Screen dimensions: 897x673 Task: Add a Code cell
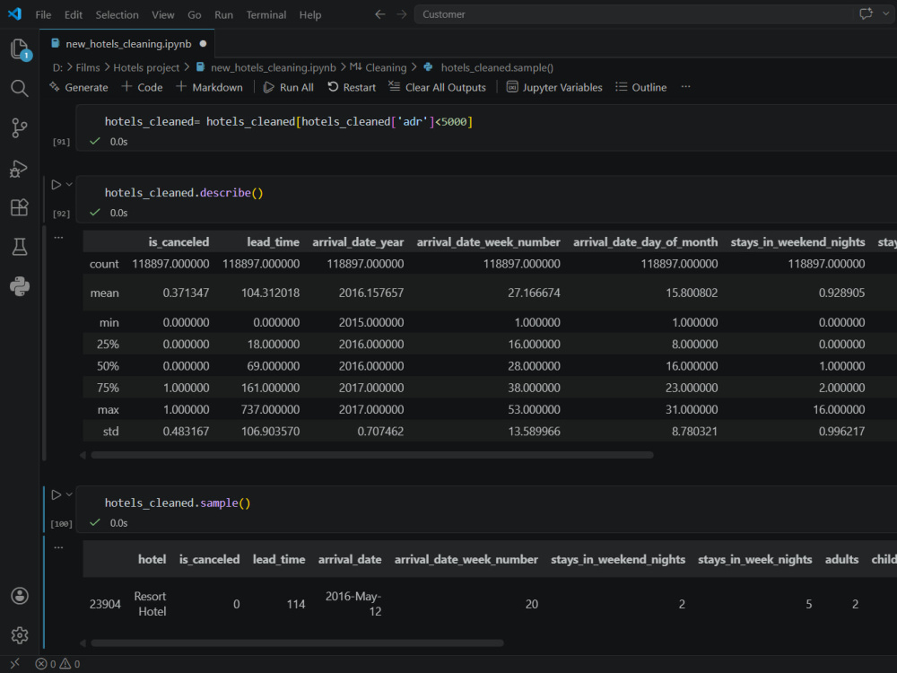143,87
